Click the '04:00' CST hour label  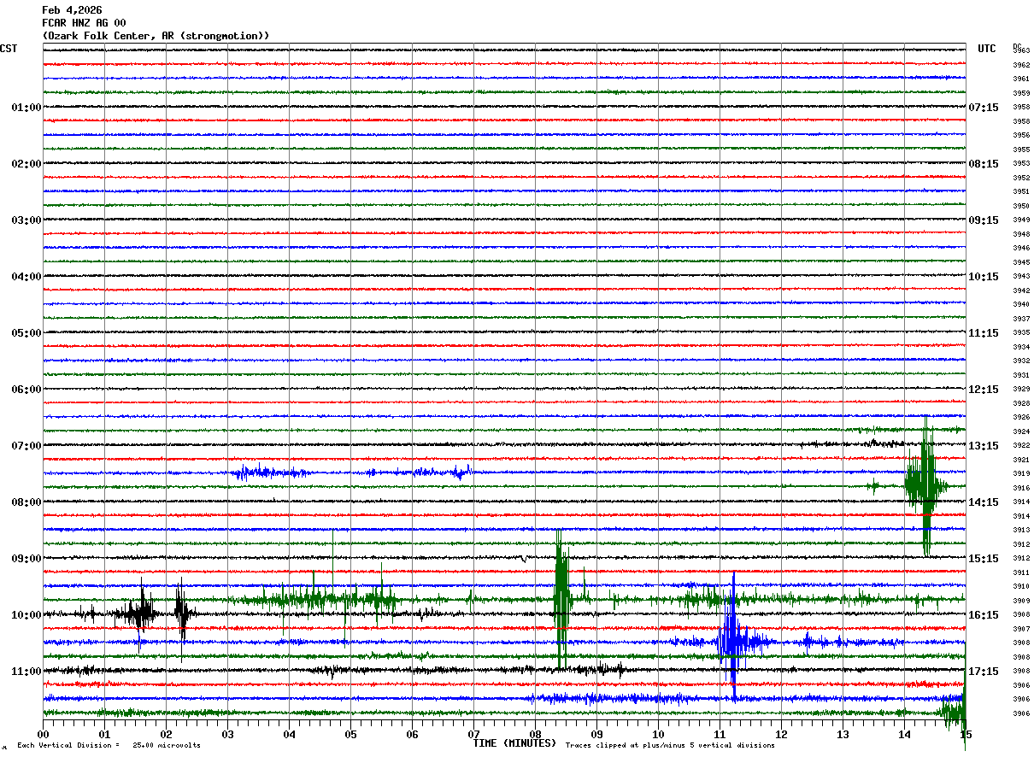pos(26,277)
